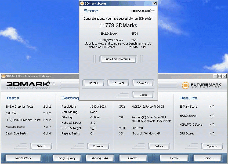Minimize the 3DMark06 main window
This screenshot has width=228, height=164.
click(215, 76)
